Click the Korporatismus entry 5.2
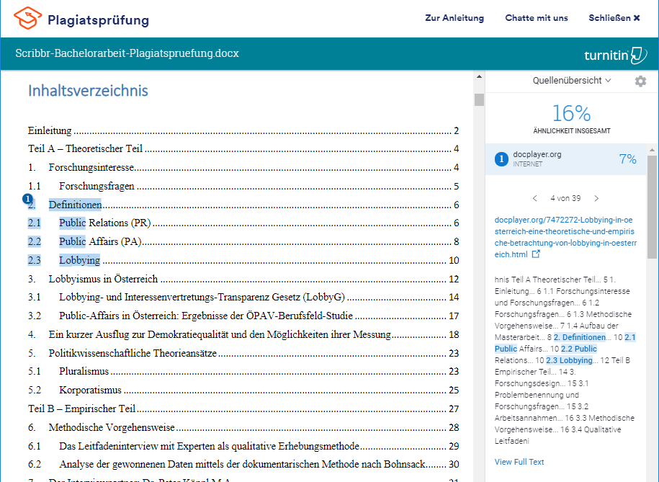This screenshot has height=482, width=659. (243, 390)
